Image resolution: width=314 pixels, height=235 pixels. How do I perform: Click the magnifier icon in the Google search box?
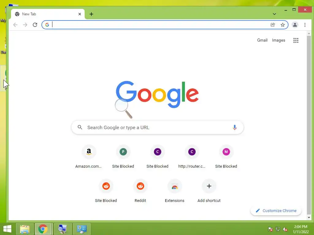point(80,127)
